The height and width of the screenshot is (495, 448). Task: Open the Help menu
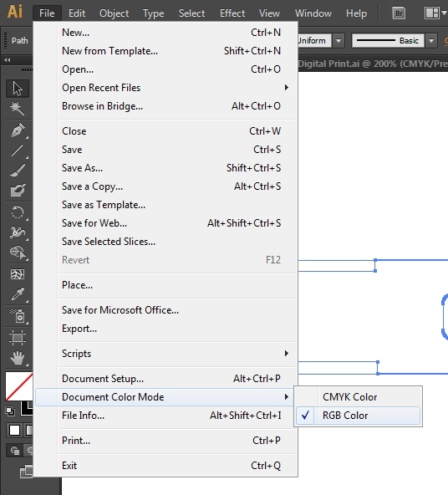click(356, 13)
